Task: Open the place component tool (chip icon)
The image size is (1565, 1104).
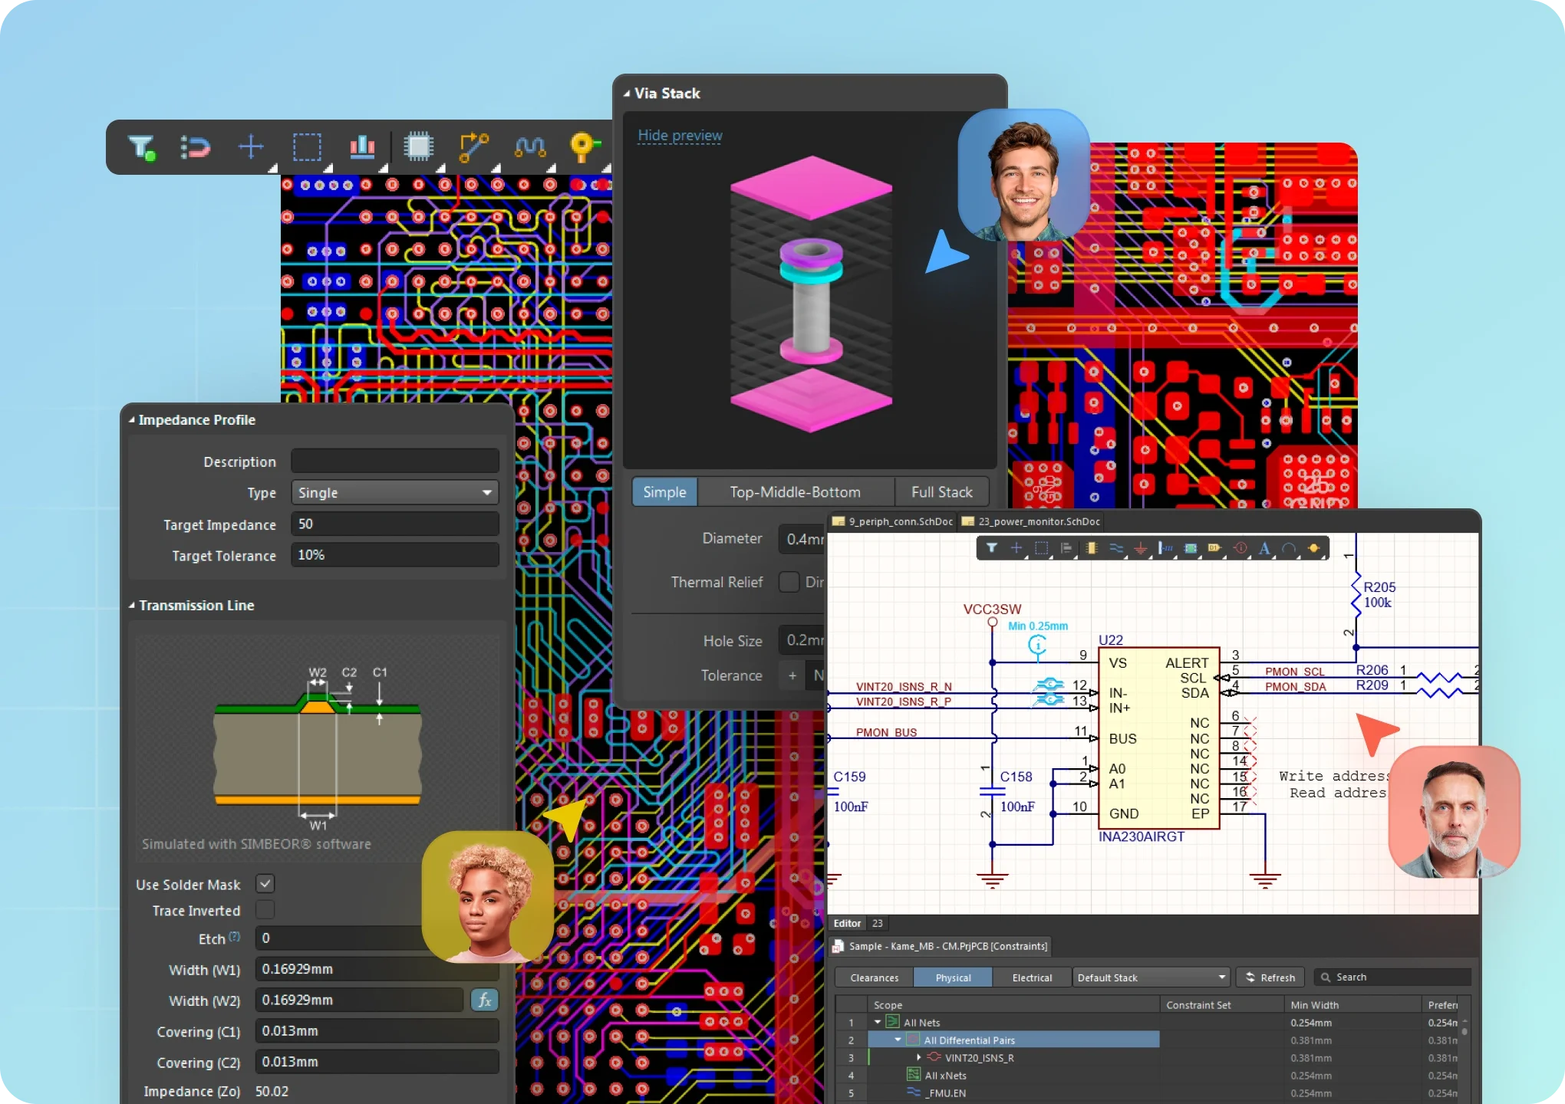Action: coord(419,147)
